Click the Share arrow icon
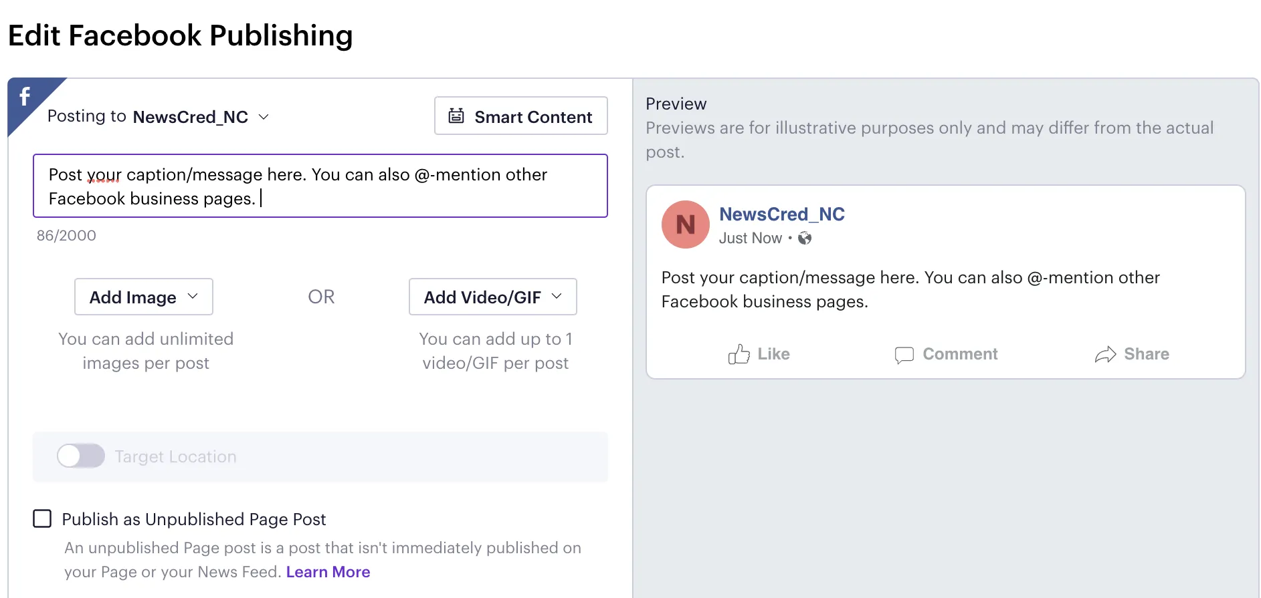This screenshot has width=1261, height=598. point(1105,354)
